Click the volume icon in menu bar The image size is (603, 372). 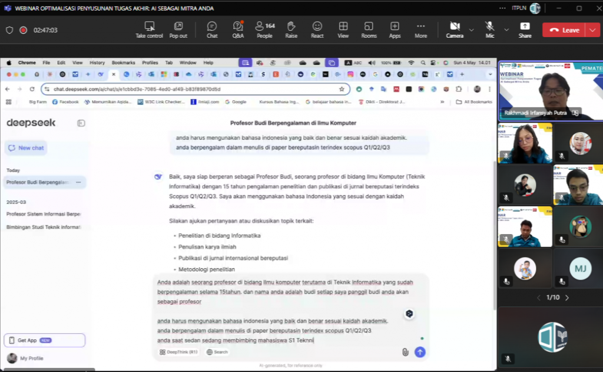pos(372,62)
